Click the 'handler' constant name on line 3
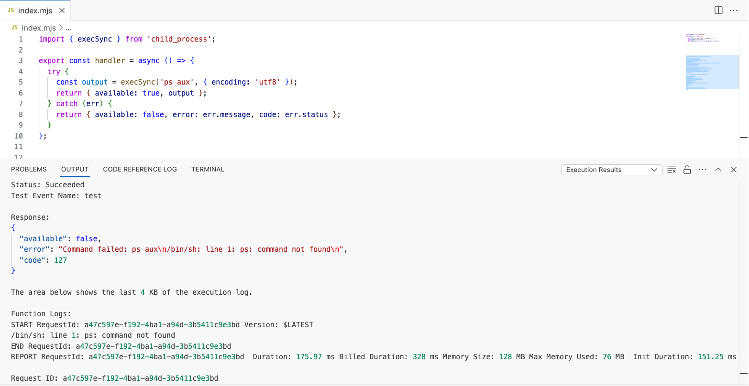The width and height of the screenshot is (749, 386). pos(110,61)
